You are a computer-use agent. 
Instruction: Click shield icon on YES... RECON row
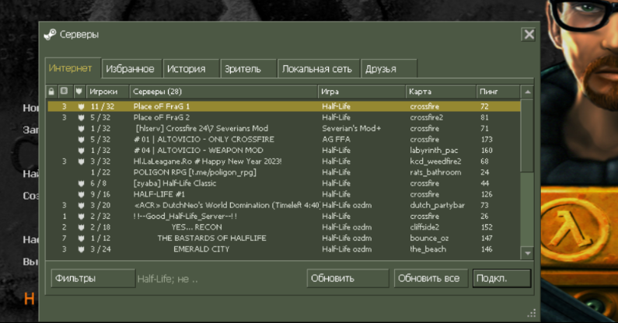[x=81, y=227]
